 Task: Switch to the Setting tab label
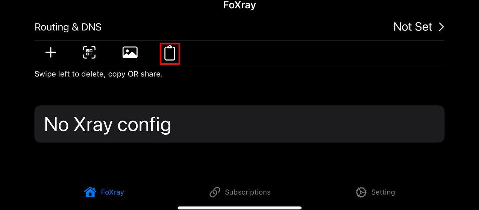point(383,192)
